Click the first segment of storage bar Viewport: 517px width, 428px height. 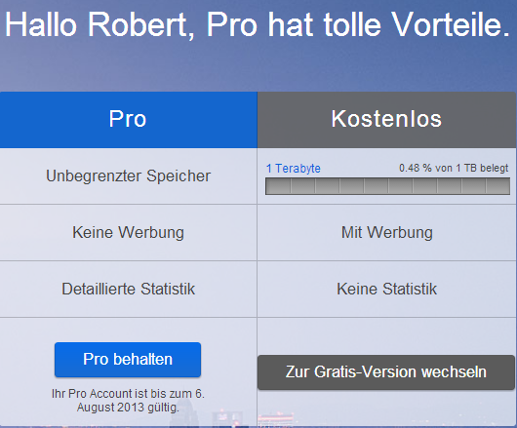(278, 186)
